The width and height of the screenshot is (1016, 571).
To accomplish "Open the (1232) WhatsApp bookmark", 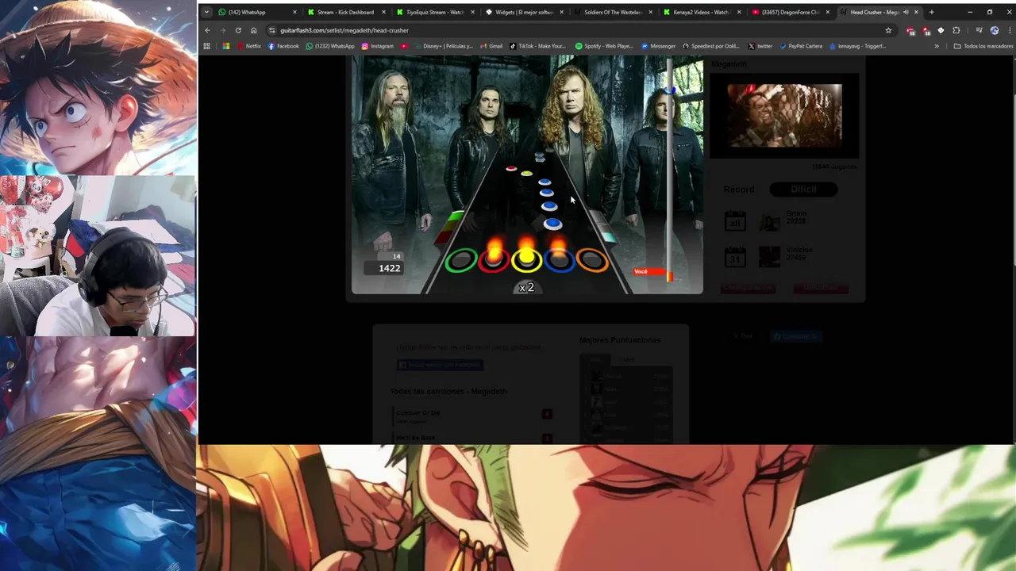I will pos(330,46).
